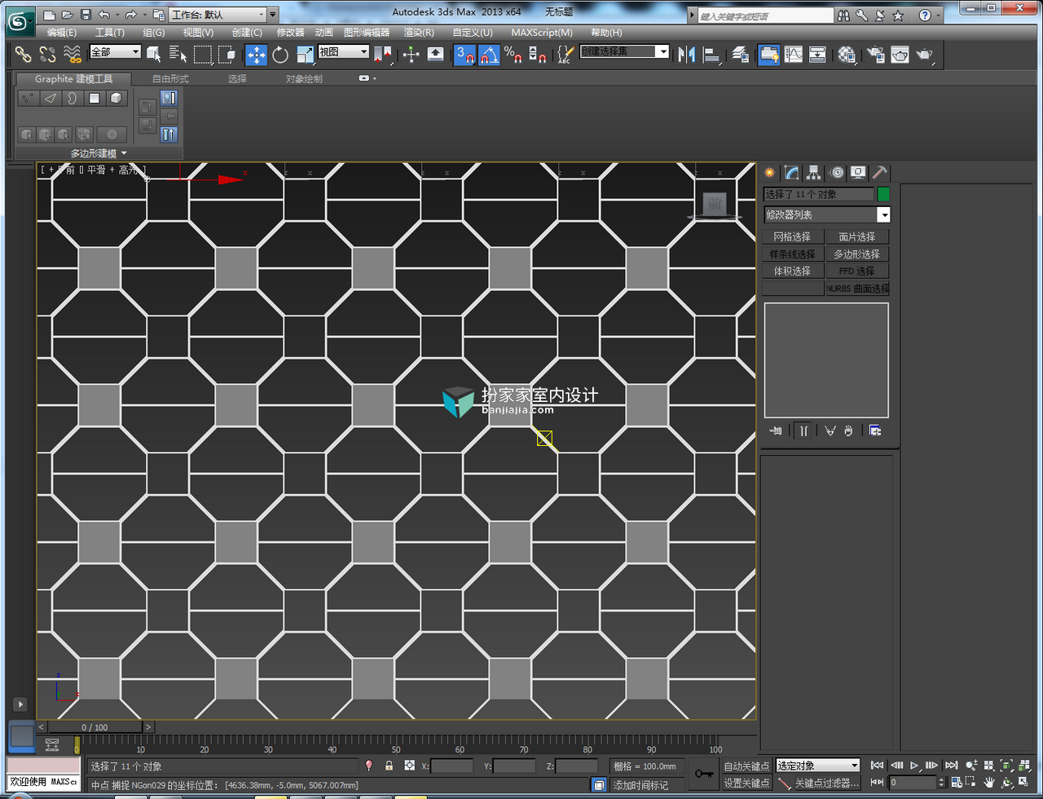Toggle the selection lock padlock icon
The width and height of the screenshot is (1043, 799).
(x=389, y=766)
